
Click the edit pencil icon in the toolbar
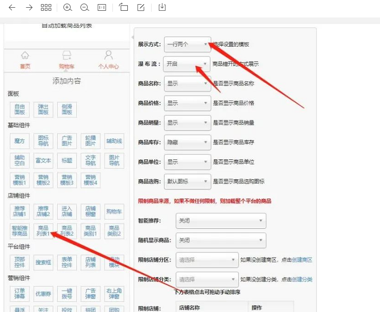[141, 8]
